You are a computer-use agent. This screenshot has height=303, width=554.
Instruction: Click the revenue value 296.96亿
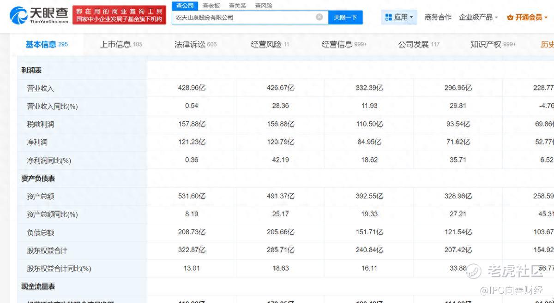click(458, 88)
